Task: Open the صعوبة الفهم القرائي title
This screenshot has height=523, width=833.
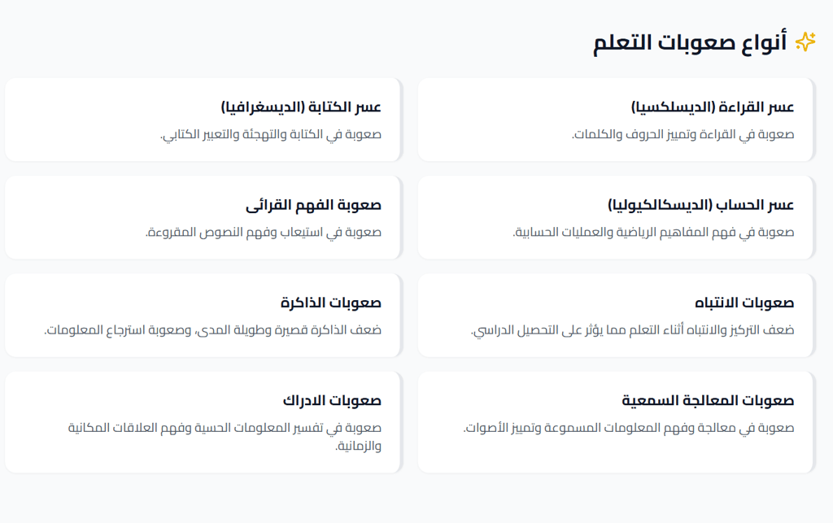Action: (x=313, y=205)
